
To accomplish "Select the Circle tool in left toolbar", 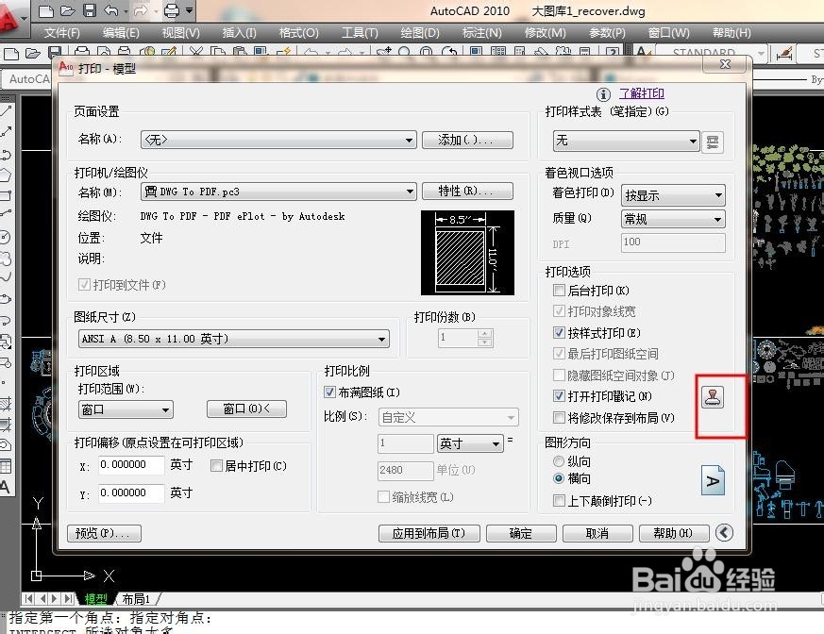I will tap(6, 237).
